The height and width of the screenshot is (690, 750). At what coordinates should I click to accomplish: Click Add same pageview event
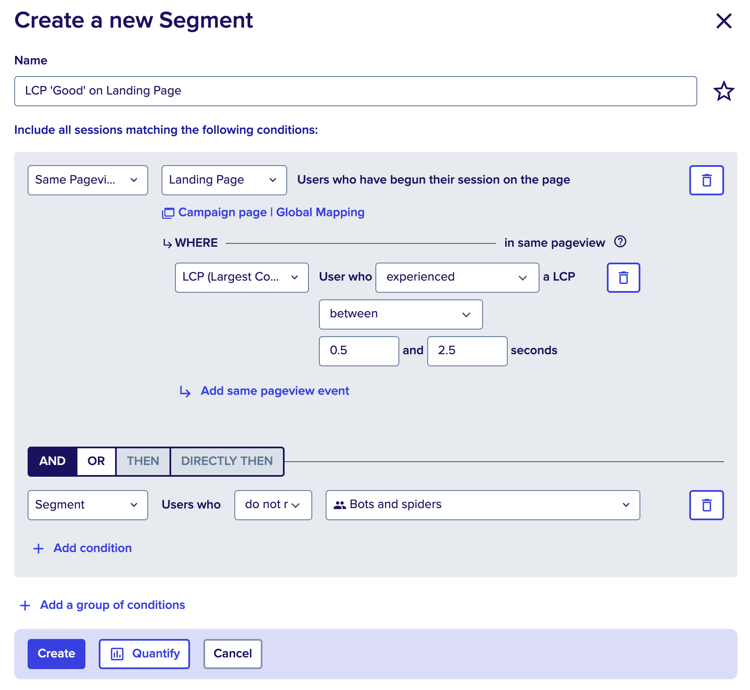coord(275,391)
